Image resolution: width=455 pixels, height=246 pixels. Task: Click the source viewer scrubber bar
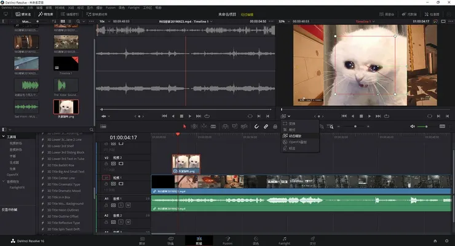186,109
